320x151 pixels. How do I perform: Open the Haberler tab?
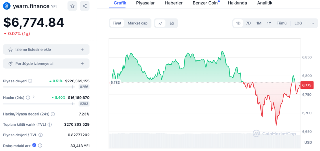pos(174,3)
